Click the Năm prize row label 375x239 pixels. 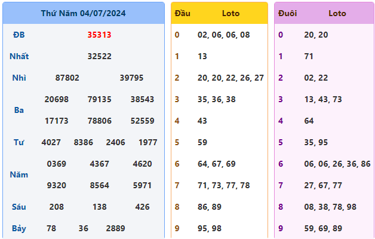point(19,174)
